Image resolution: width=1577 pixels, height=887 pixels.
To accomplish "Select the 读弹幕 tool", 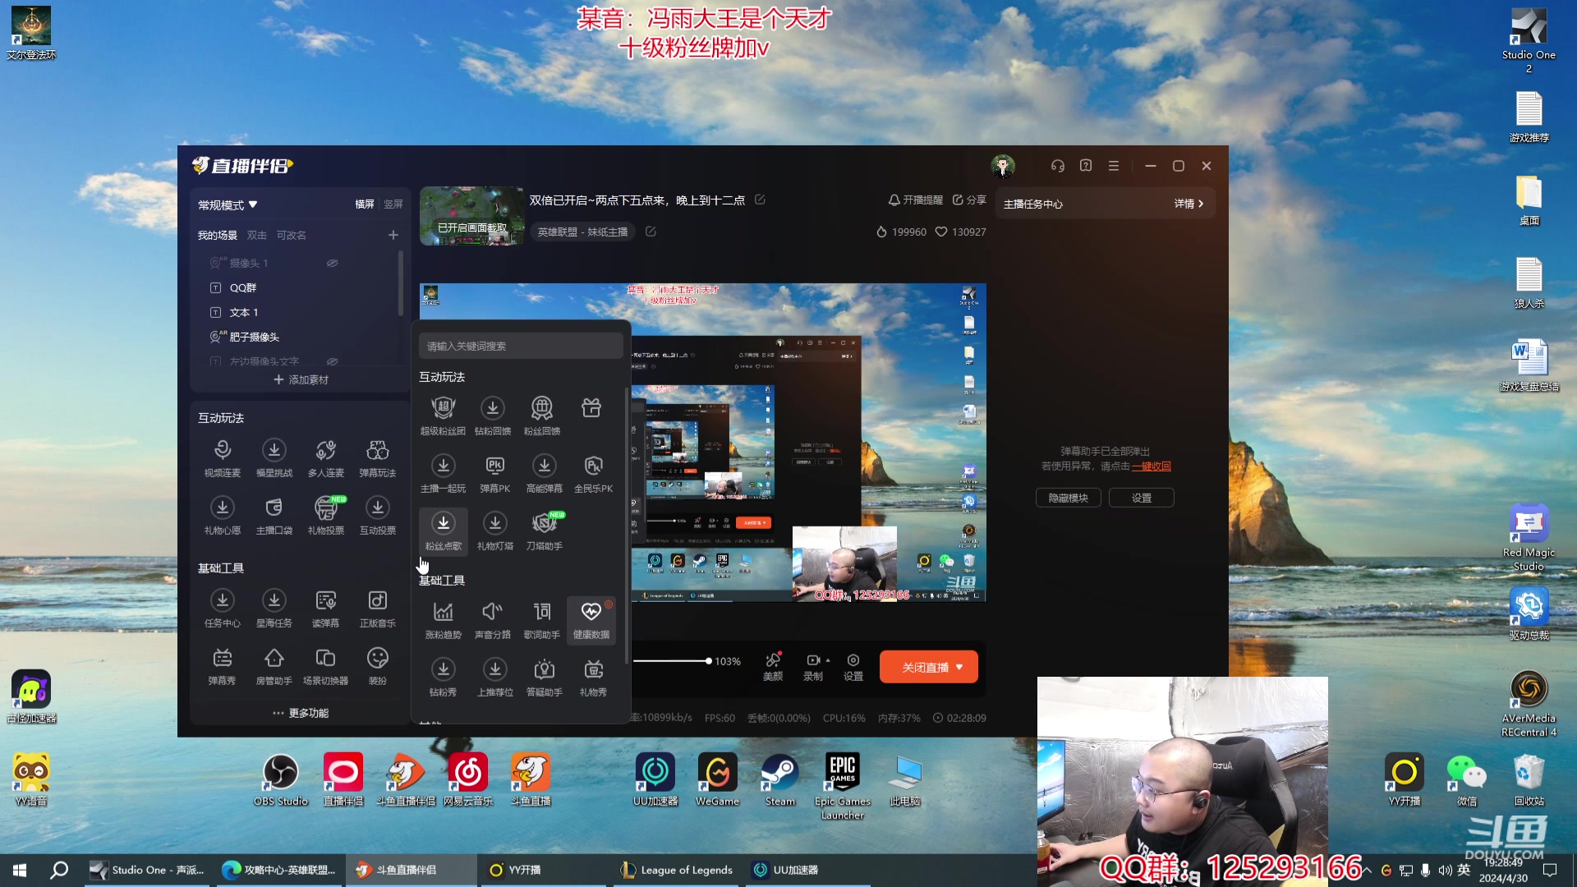I will (x=326, y=608).
